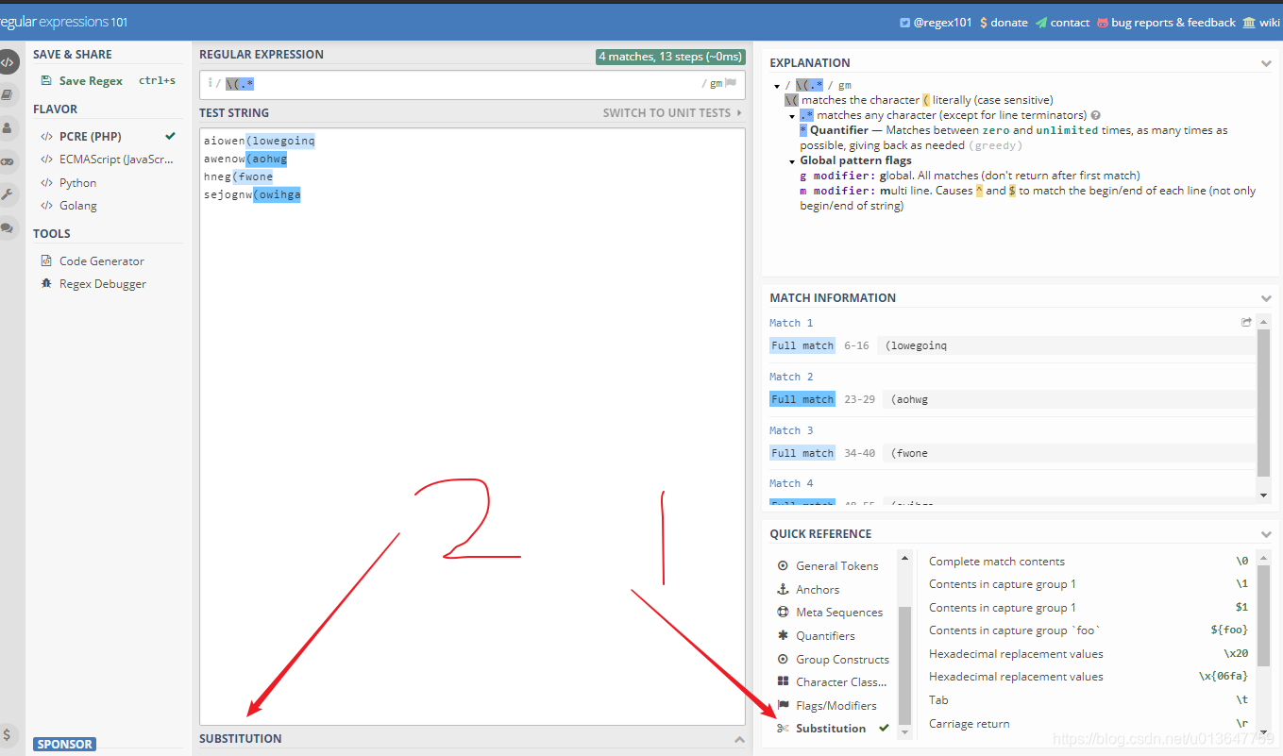Click the dollar sponsor icon in sidebar

(x=8, y=734)
